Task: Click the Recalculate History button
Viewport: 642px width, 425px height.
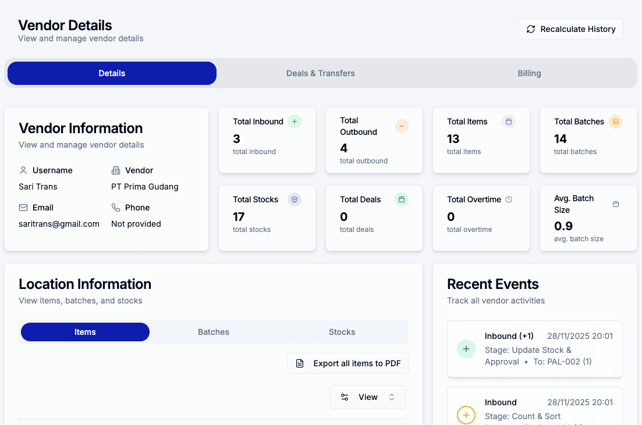Action: pos(570,28)
